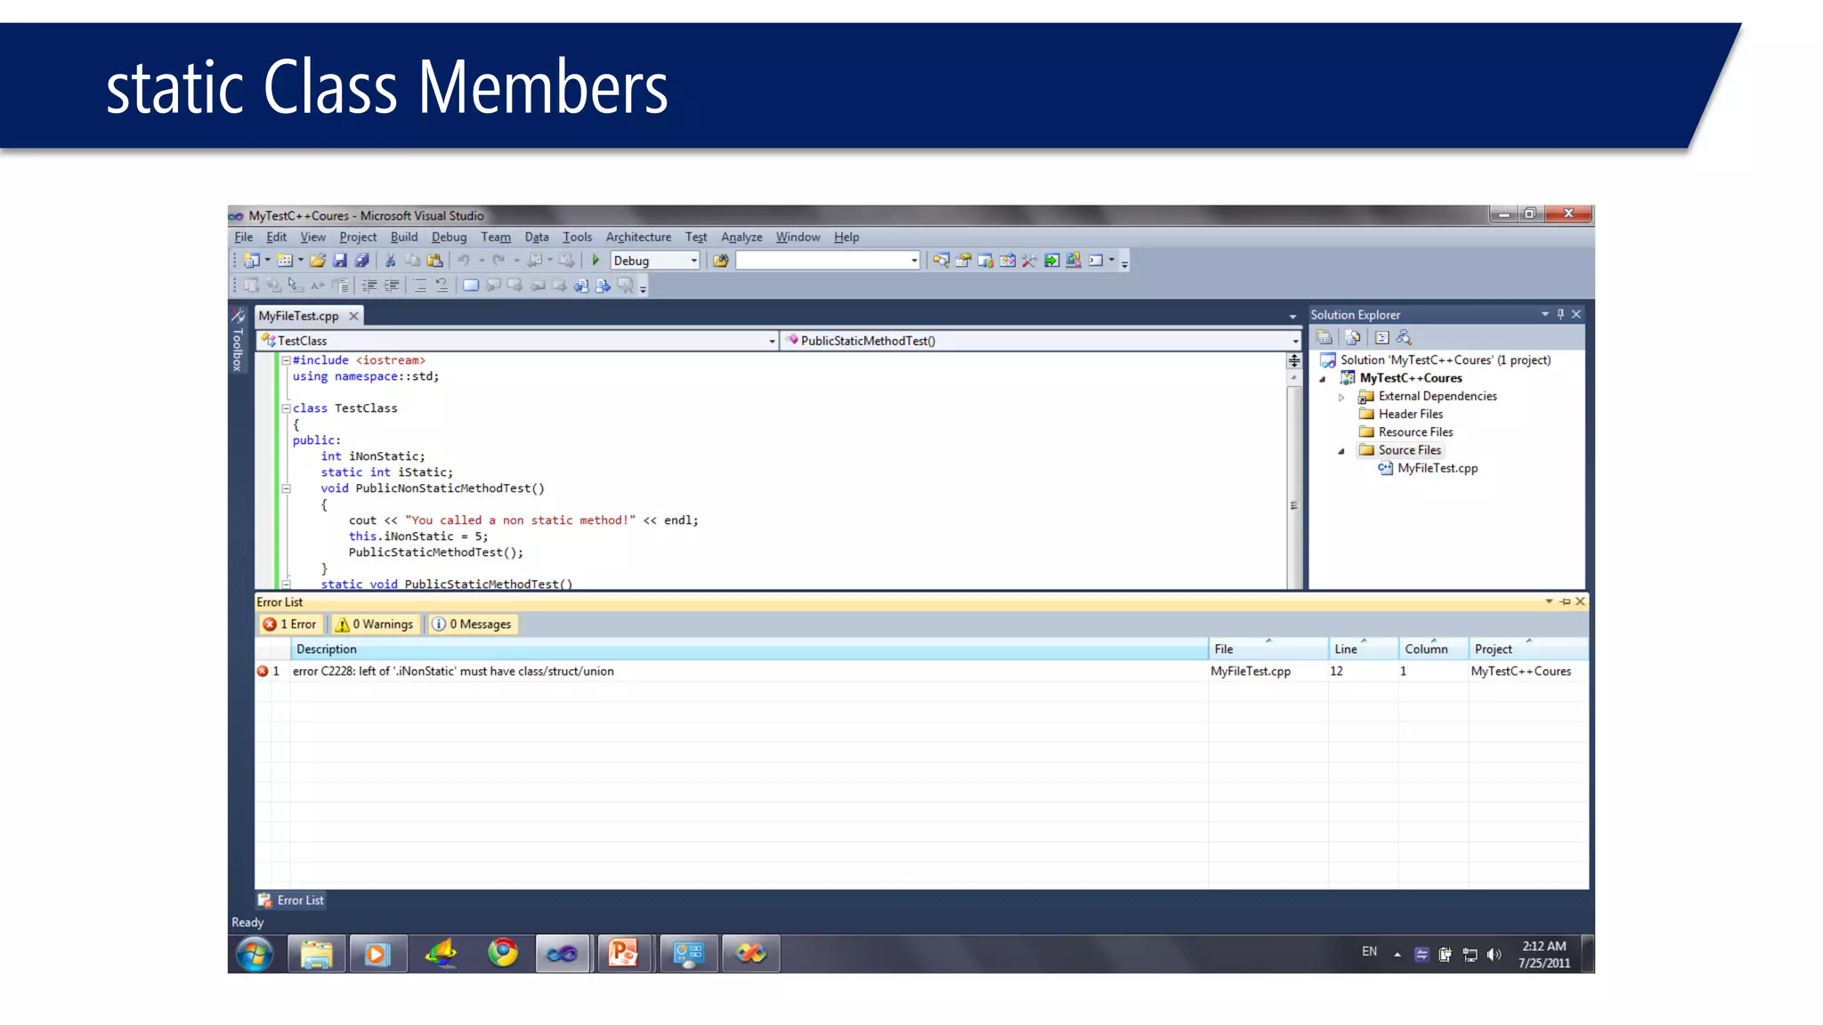Image resolution: width=1823 pixels, height=1025 pixels.
Task: Expand the External Dependencies folder
Action: pos(1341,397)
